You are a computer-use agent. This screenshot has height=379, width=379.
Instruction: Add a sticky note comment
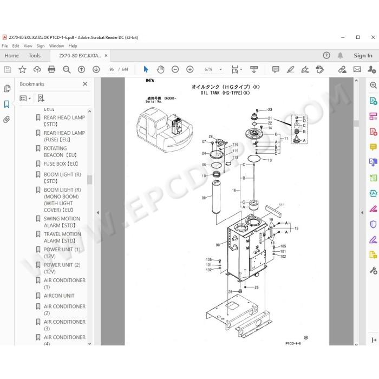coord(275,70)
